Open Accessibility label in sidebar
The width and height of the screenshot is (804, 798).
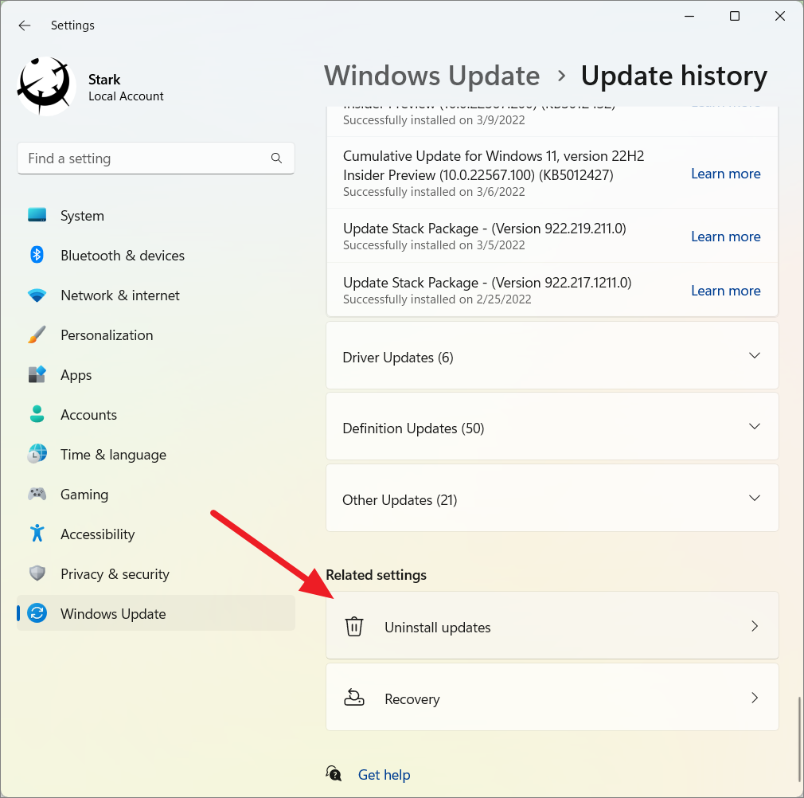pyautogui.click(x=97, y=534)
